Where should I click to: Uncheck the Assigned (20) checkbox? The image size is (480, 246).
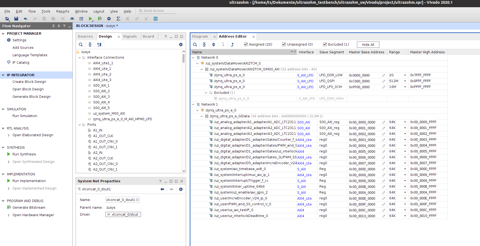246,45
